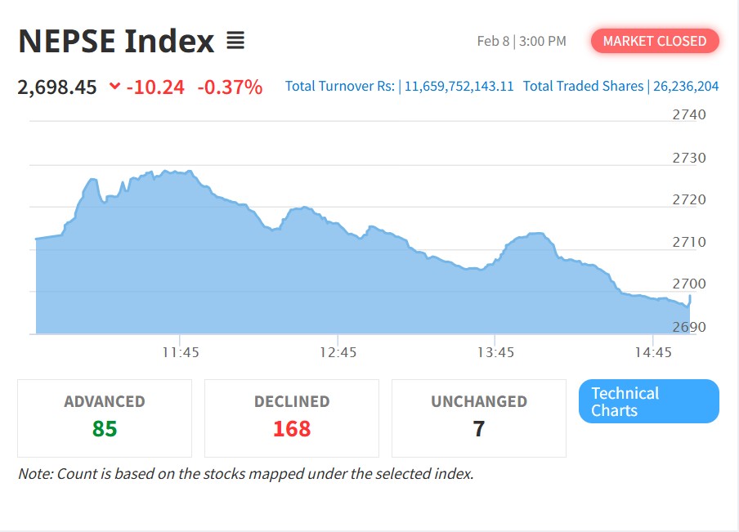The height and width of the screenshot is (532, 739).
Task: Click the Total Traded Shares value
Action: pos(685,86)
